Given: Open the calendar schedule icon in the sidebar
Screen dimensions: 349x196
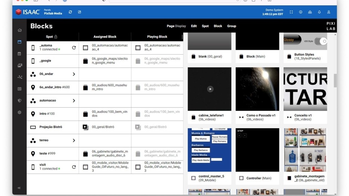Looking at the screenshot, I should 19,53.
